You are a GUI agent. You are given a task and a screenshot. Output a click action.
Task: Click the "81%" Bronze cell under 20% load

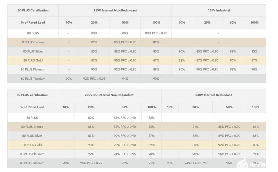[x=195, y=127]
